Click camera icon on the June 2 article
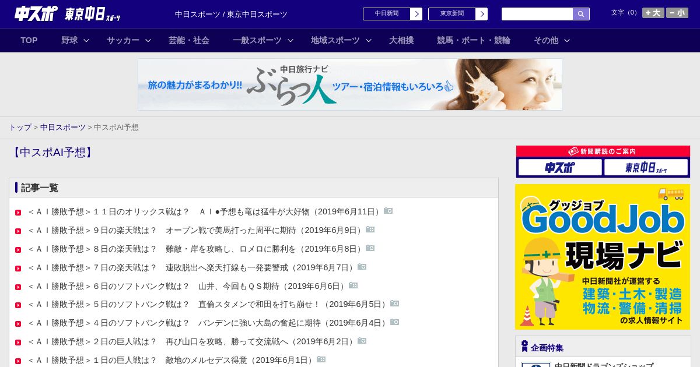700x367 pixels. (362, 341)
